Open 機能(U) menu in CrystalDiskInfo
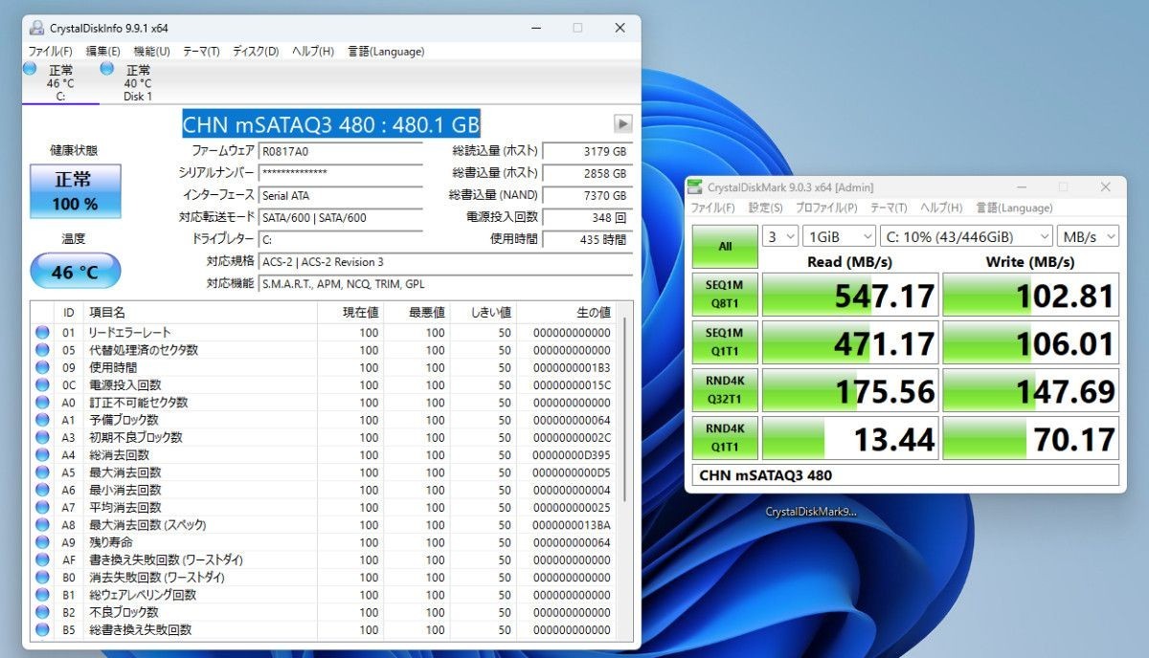Image resolution: width=1149 pixels, height=658 pixels. click(151, 52)
